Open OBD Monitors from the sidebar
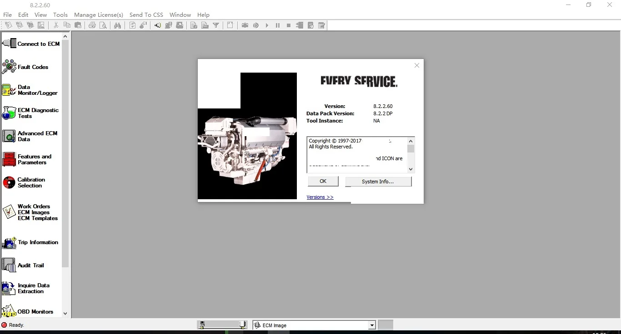 [x=28, y=312]
